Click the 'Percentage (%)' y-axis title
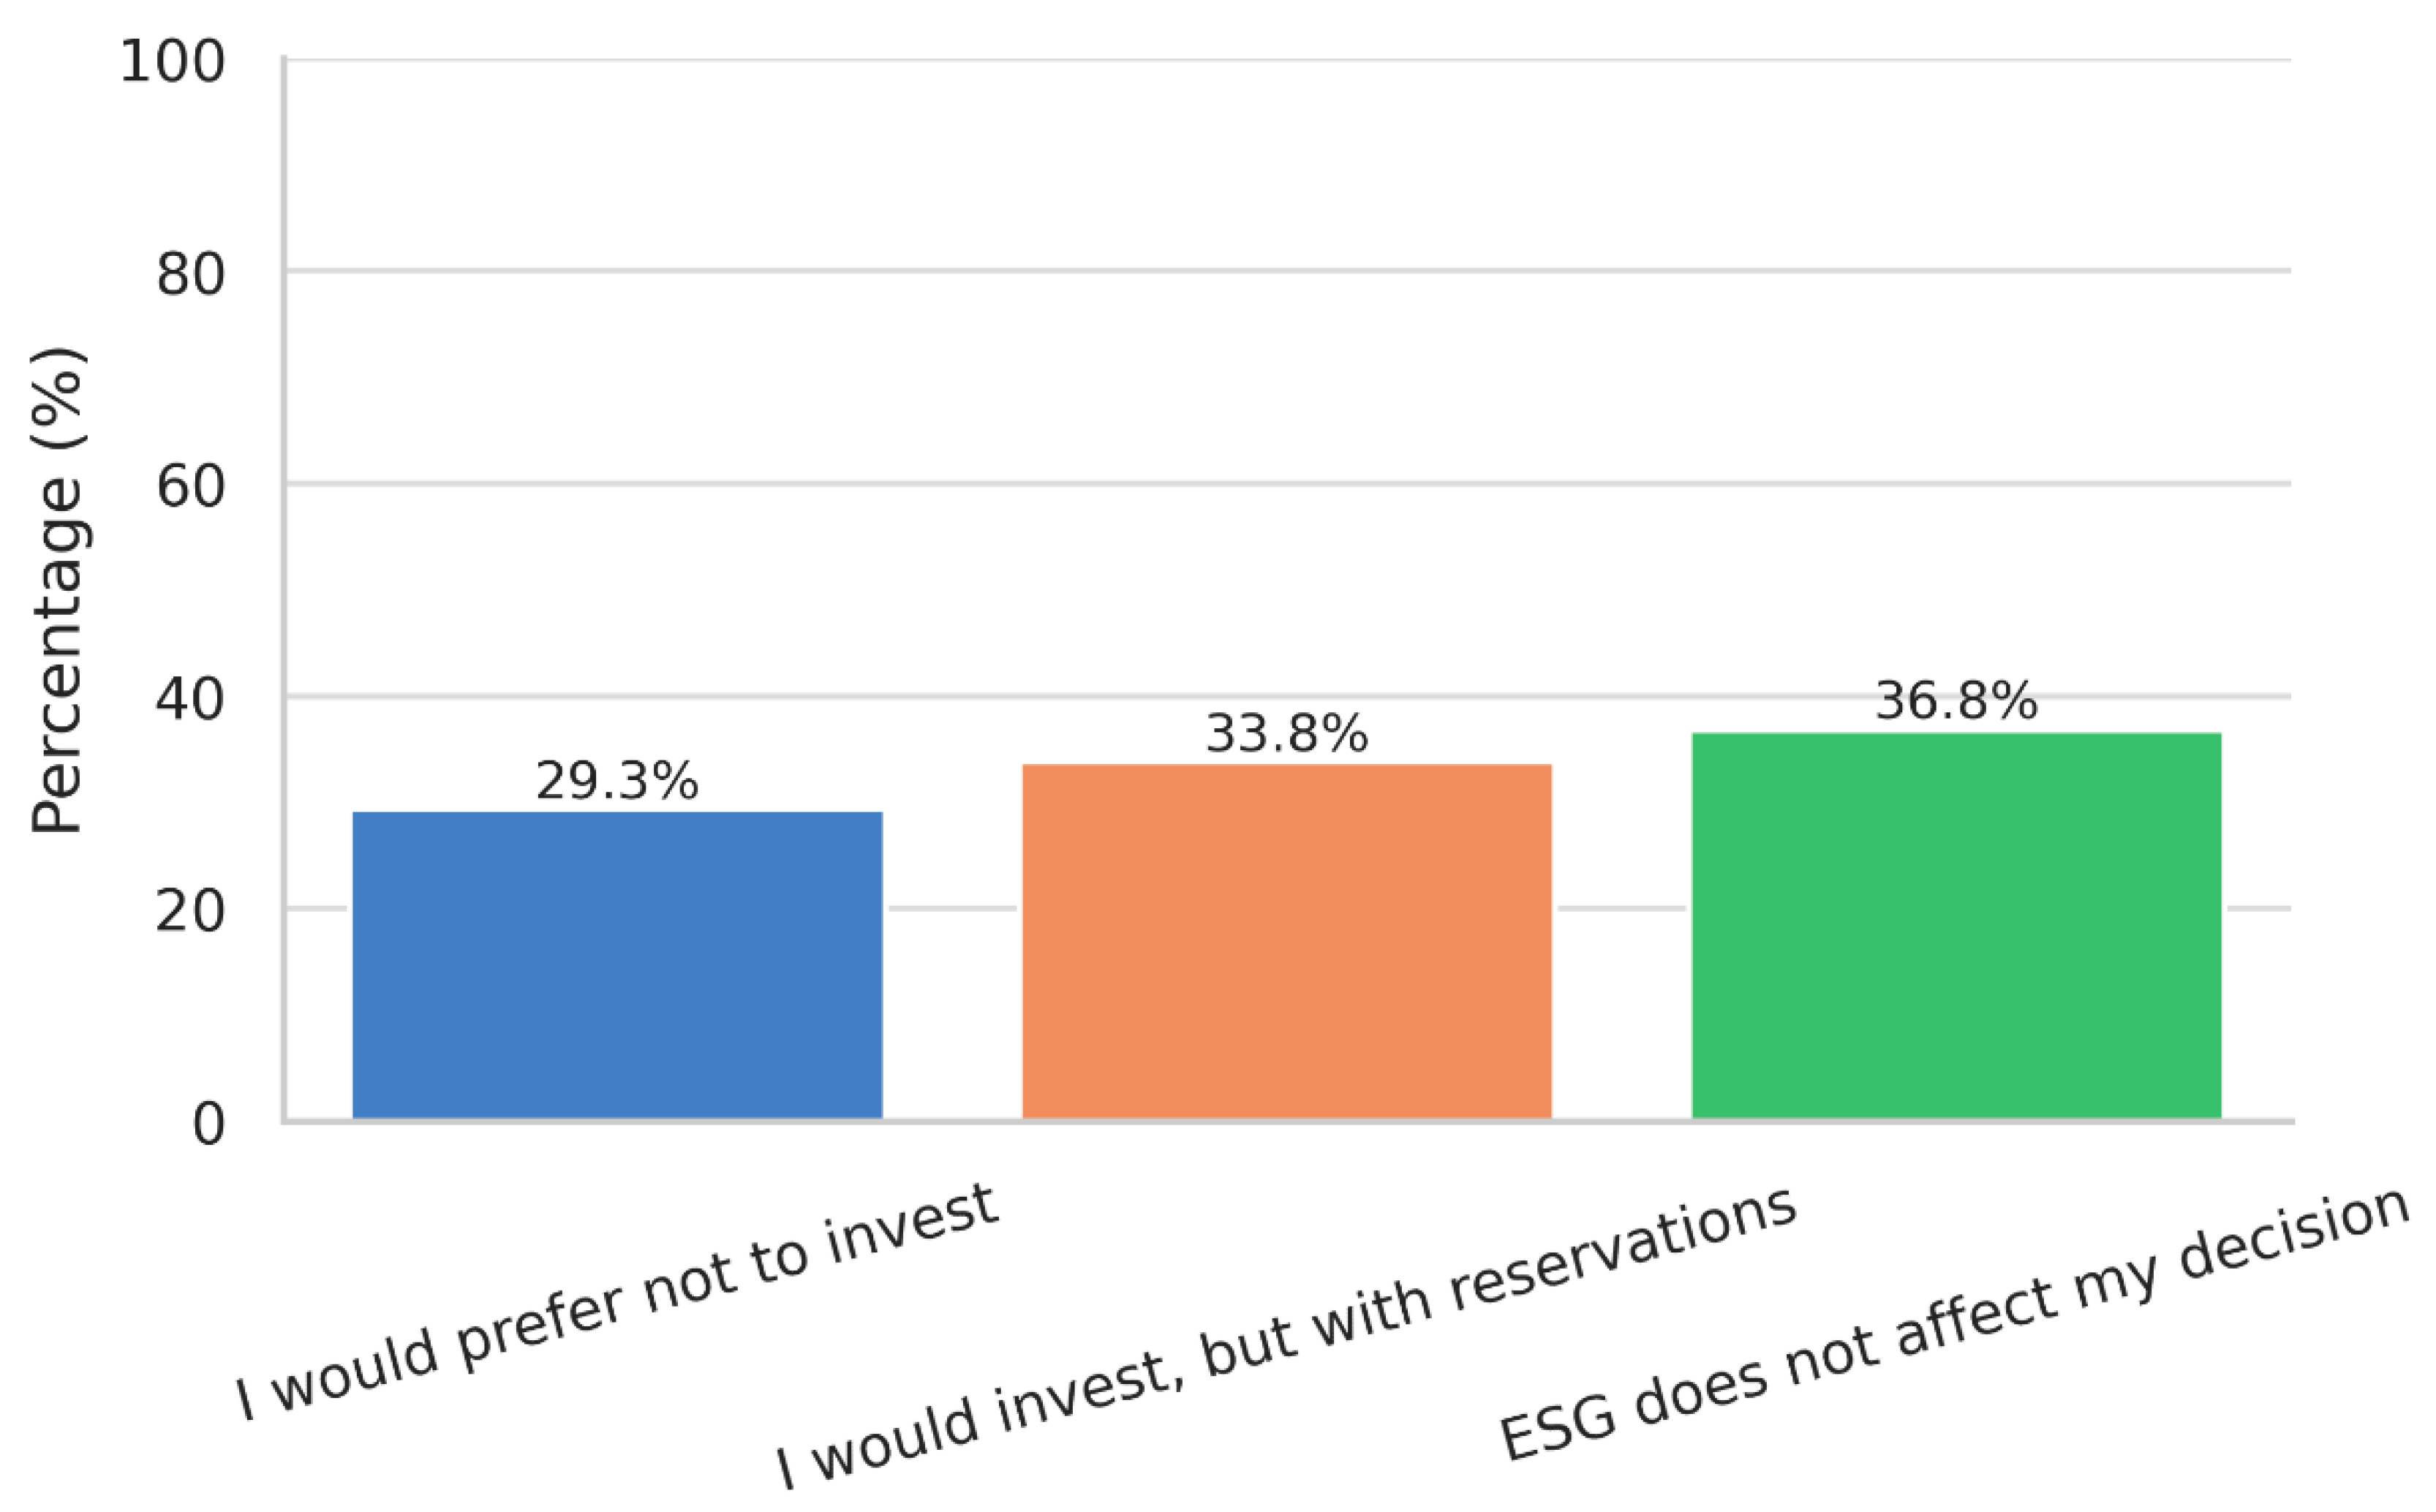Image resolution: width=2436 pixels, height=1512 pixels. tap(57, 590)
